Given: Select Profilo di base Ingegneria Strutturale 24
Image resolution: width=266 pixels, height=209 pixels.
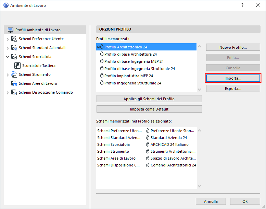Looking at the screenshot, I should tap(146, 69).
